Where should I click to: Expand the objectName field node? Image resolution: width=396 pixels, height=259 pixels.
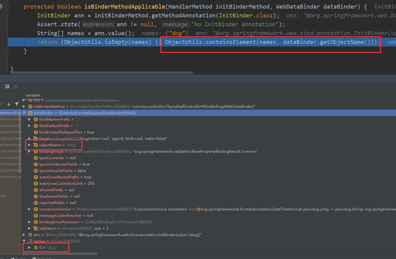pyautogui.click(x=30, y=145)
